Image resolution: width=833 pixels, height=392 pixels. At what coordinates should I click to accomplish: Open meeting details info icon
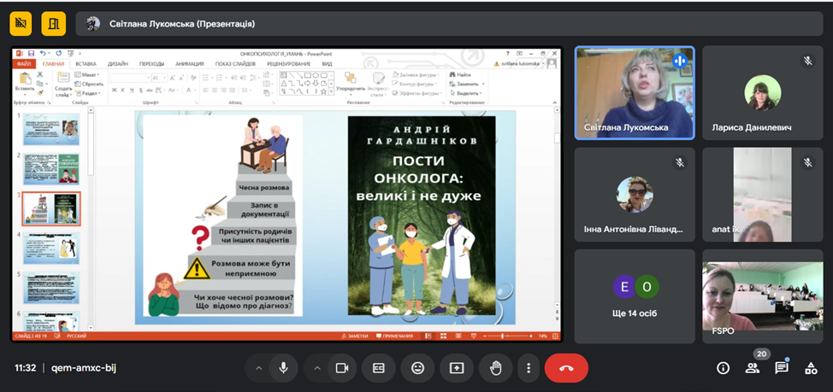(x=723, y=368)
